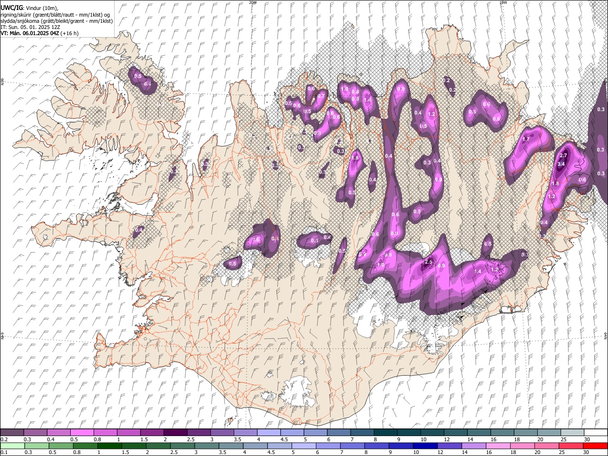
Task: Select red bottom-row legend swatch labeled 30
Action: pyautogui.click(x=595, y=446)
